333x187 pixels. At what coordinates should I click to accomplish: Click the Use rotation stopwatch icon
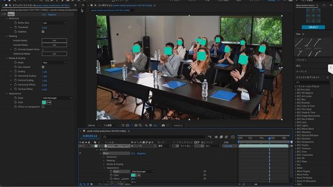tap(16, 67)
